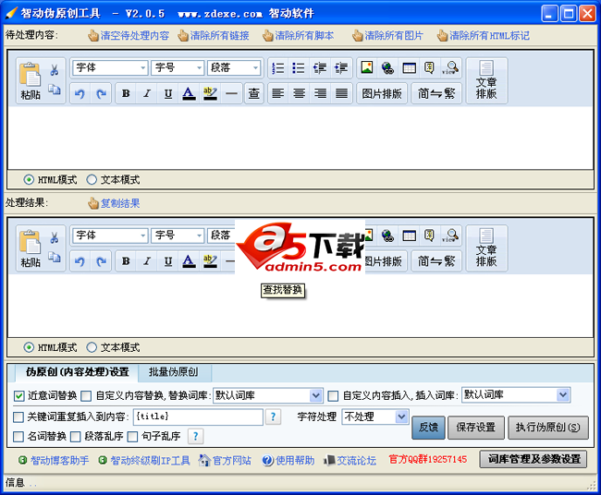Check 关键词重复插入到内容

pos(18,417)
